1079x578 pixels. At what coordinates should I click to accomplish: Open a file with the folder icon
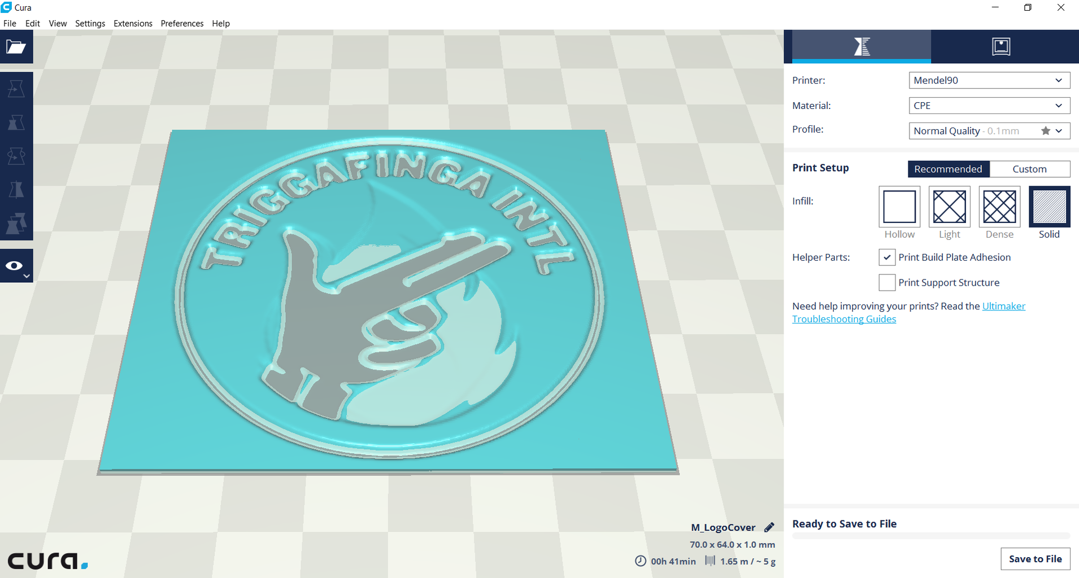[16, 47]
